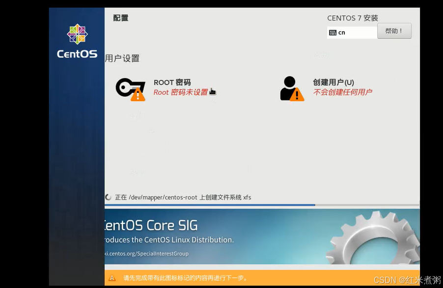Click the orange warning message text
This screenshot has width=443, height=288.
pyautogui.click(x=185, y=278)
